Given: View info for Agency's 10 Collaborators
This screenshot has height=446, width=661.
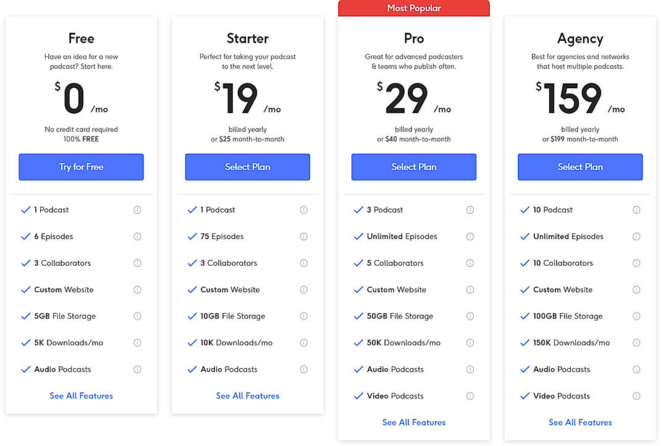Looking at the screenshot, I should click(636, 263).
